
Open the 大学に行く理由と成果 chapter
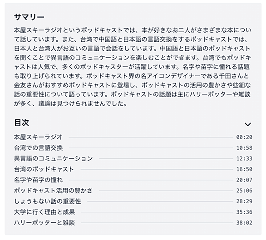pos(44,212)
